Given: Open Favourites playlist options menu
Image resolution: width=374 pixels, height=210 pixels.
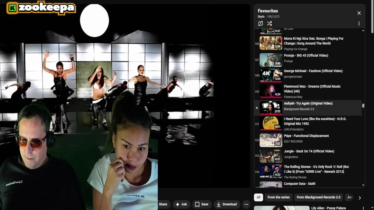Looking at the screenshot, I should tap(359, 24).
